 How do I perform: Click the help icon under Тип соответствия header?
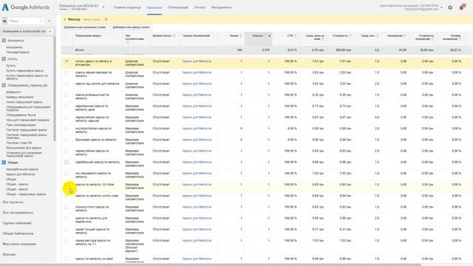point(127,42)
